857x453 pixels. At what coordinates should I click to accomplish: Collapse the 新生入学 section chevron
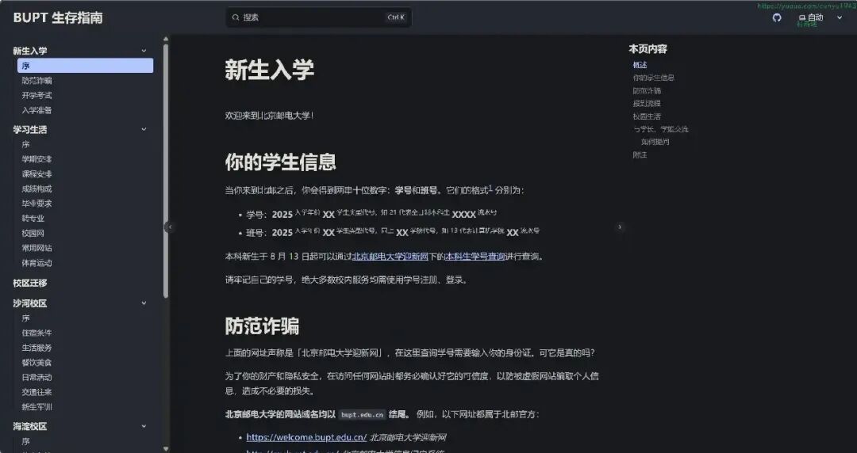[x=144, y=51]
